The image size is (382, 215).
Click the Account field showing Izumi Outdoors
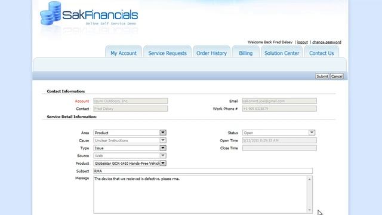click(131, 101)
